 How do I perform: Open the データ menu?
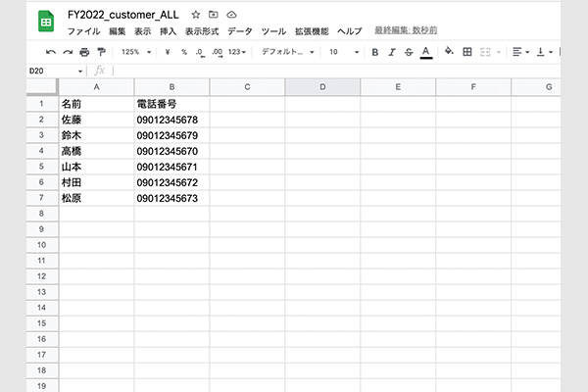[x=239, y=31]
